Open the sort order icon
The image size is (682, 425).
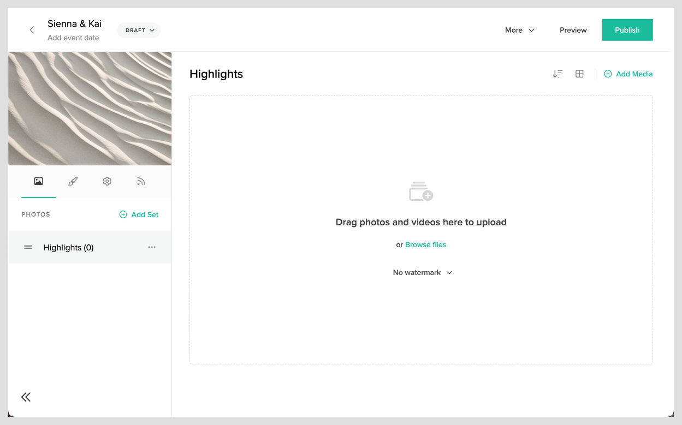pos(558,74)
